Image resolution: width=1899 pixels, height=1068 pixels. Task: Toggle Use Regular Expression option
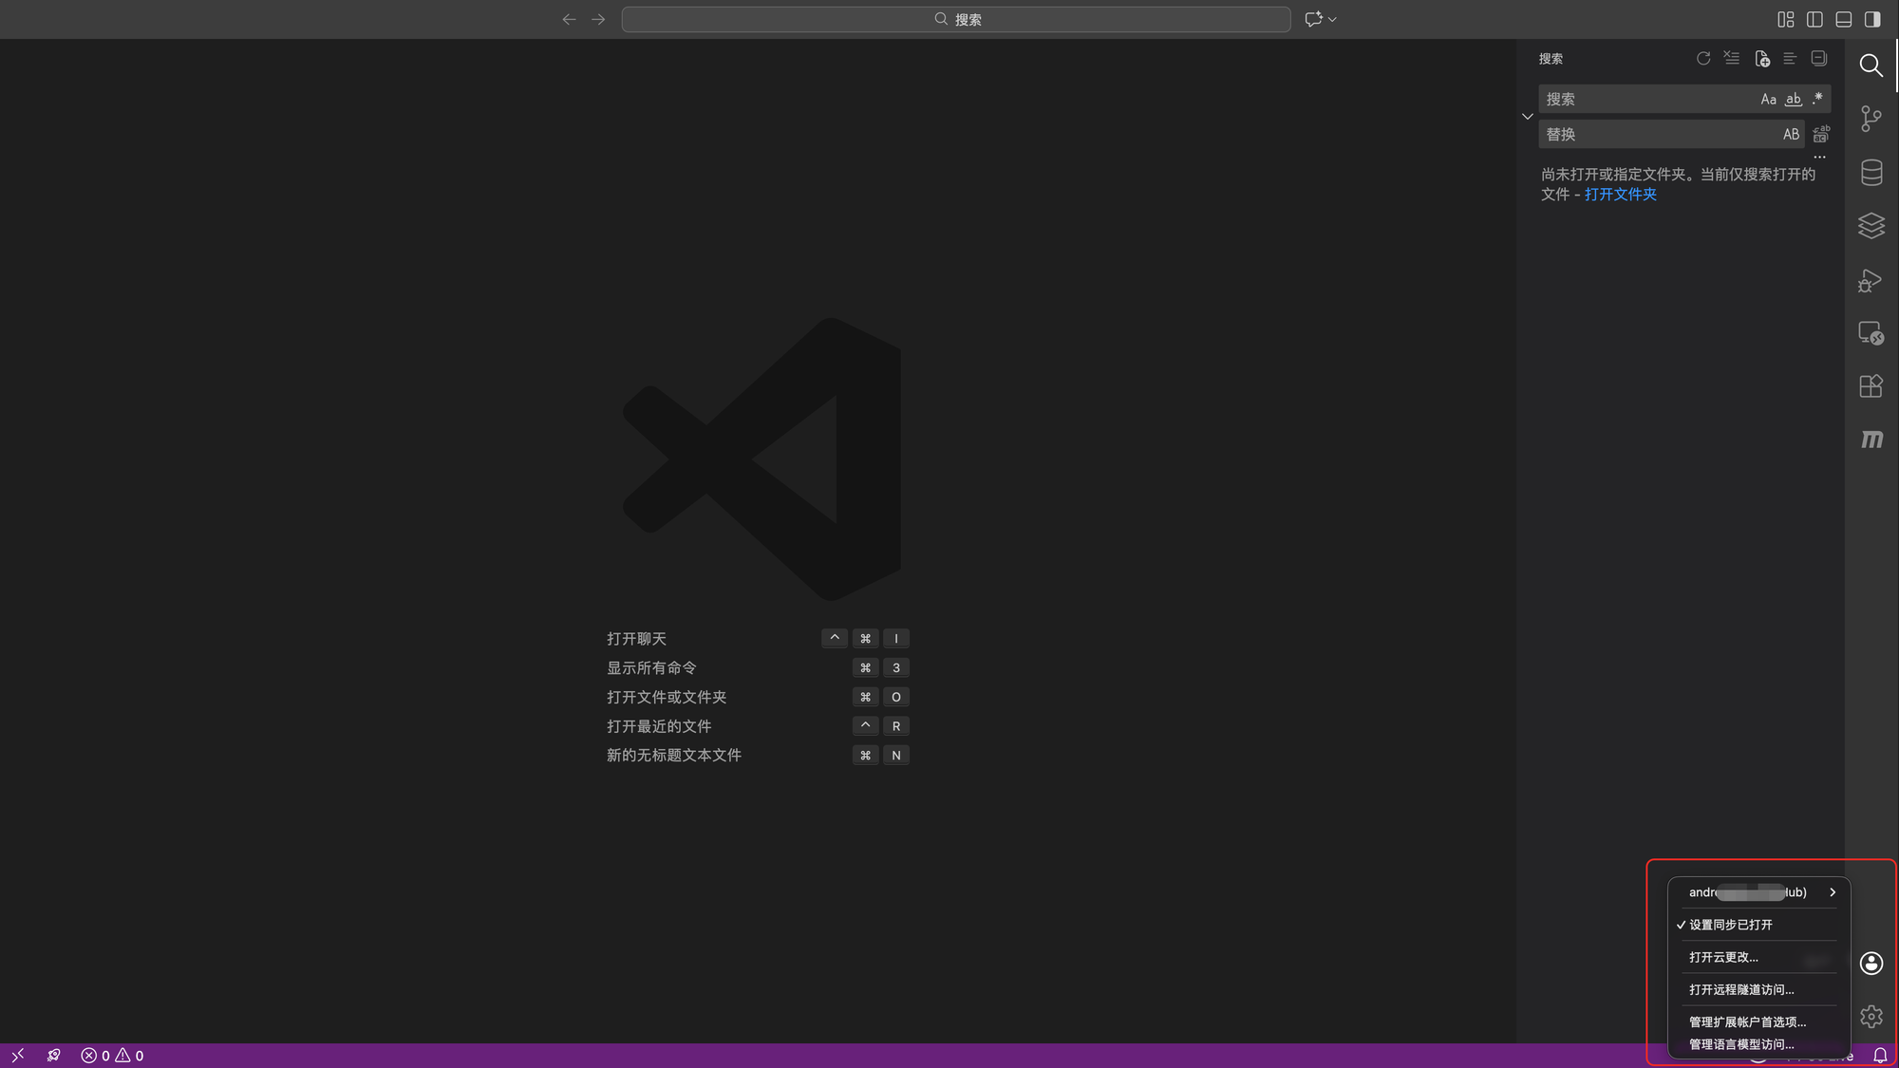click(1816, 99)
